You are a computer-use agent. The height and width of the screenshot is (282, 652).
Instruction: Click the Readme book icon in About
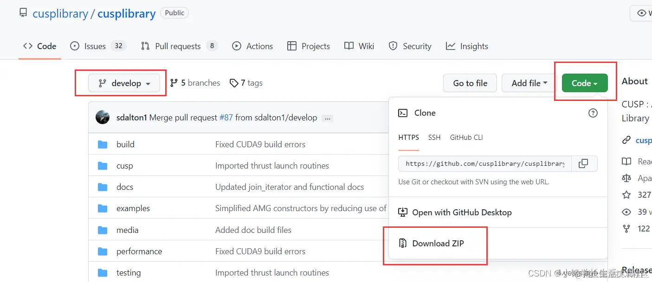[x=626, y=161]
